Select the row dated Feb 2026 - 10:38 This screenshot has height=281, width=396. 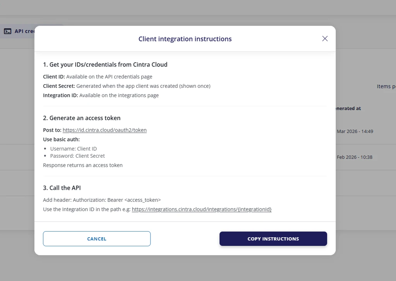(354, 157)
